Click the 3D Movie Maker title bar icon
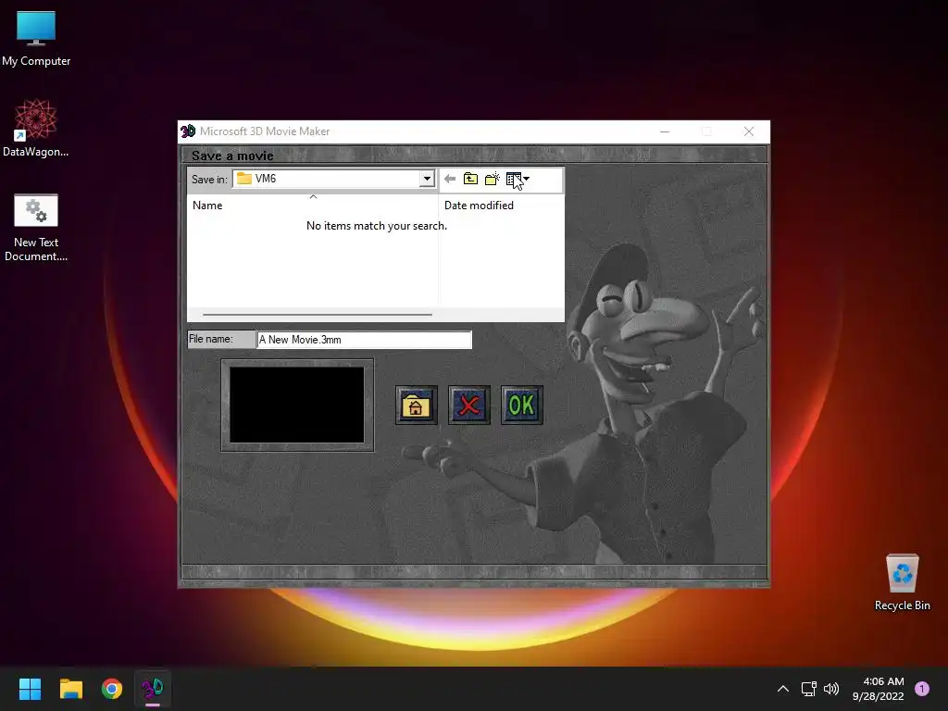 tap(188, 131)
